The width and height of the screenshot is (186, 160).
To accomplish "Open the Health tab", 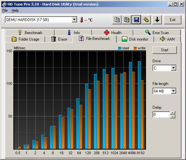I will point(113,32).
